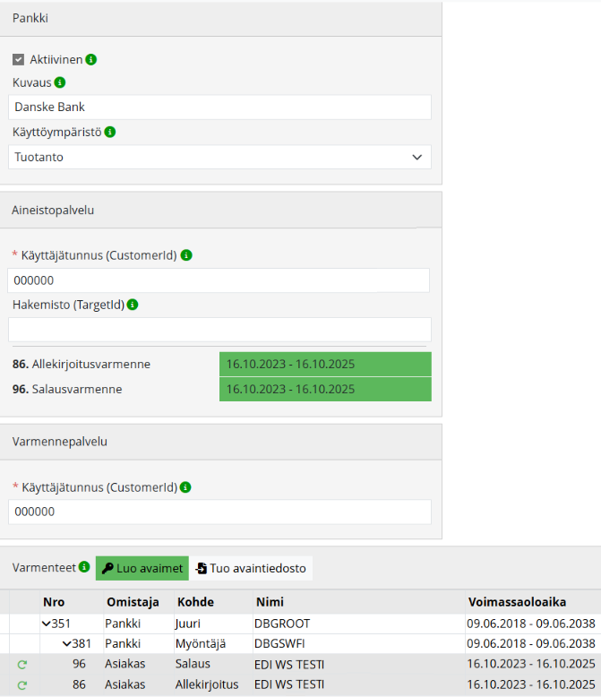The height and width of the screenshot is (697, 601).
Task: Toggle the Aktiivinen checkbox
Action: tap(18, 60)
